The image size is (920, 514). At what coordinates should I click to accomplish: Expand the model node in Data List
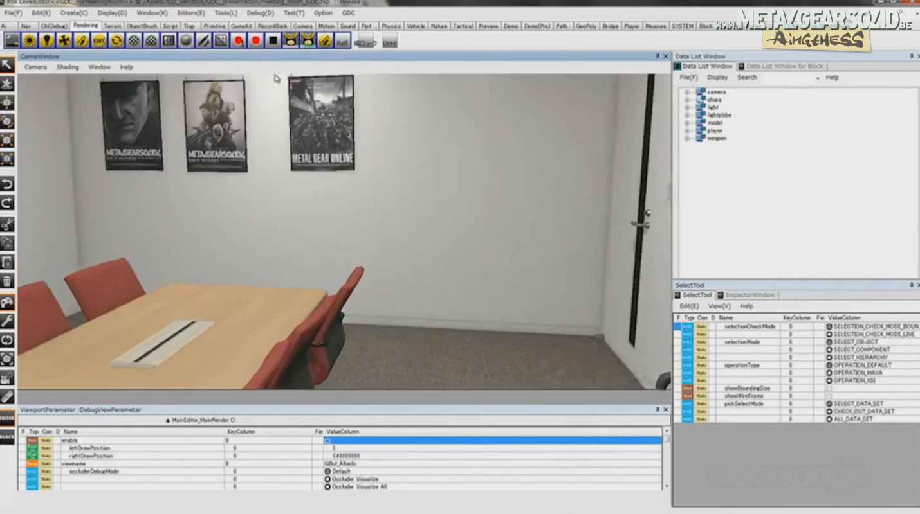(x=686, y=123)
